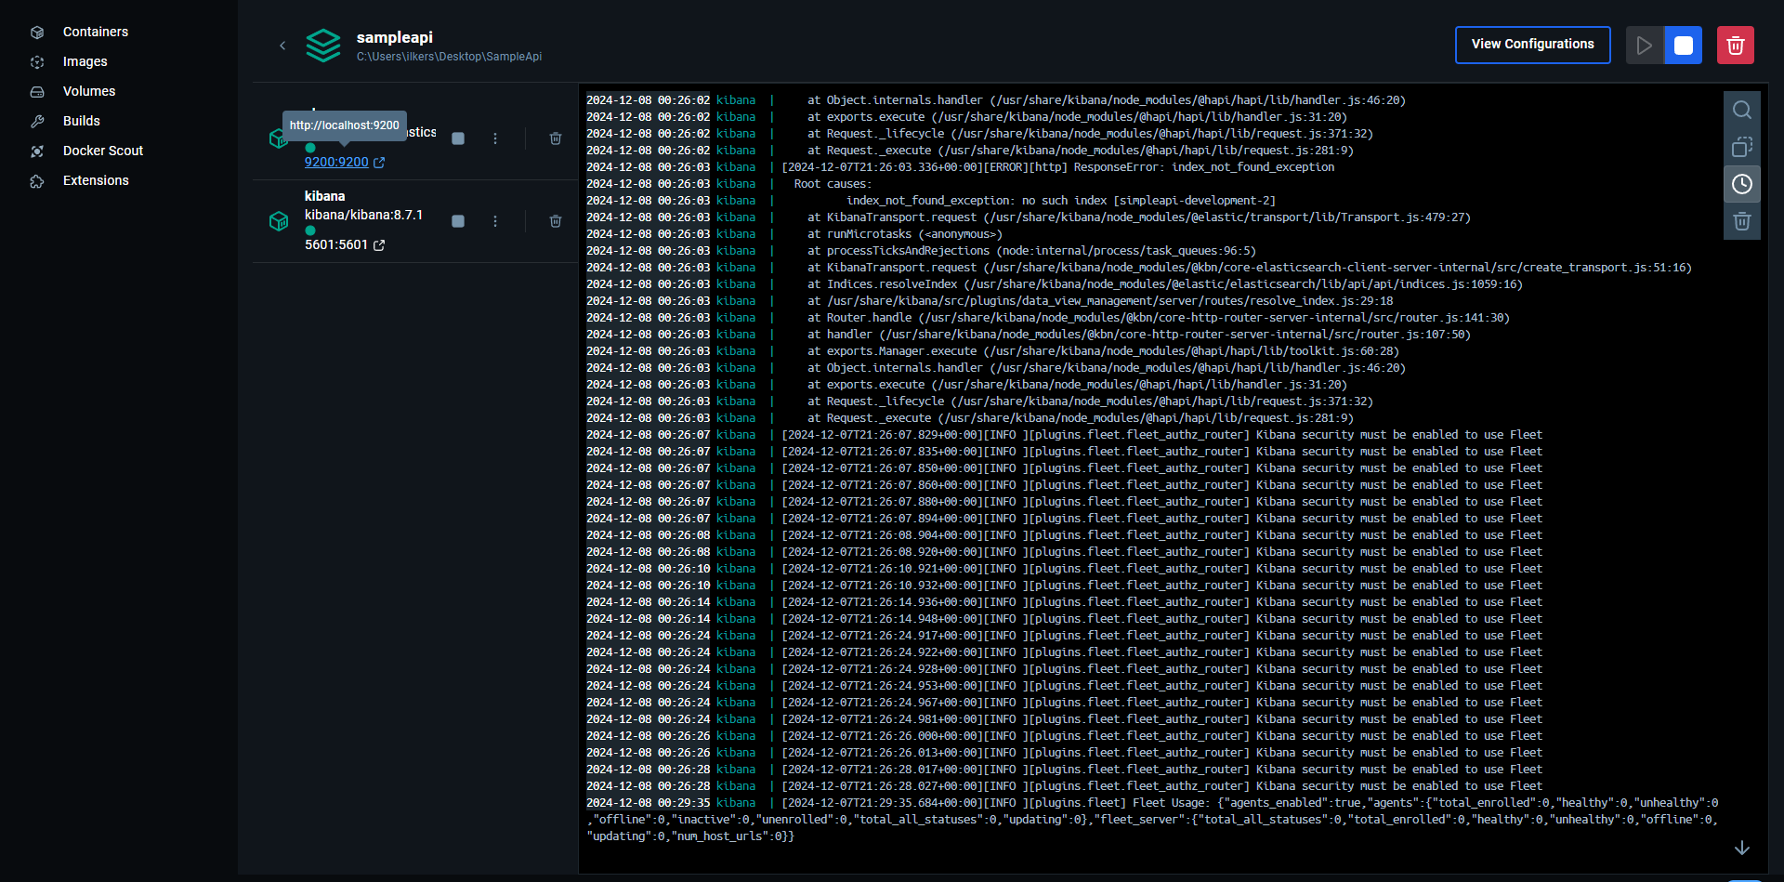Image resolution: width=1784 pixels, height=882 pixels.
Task: Open port link 9200:9200
Action: (x=345, y=162)
